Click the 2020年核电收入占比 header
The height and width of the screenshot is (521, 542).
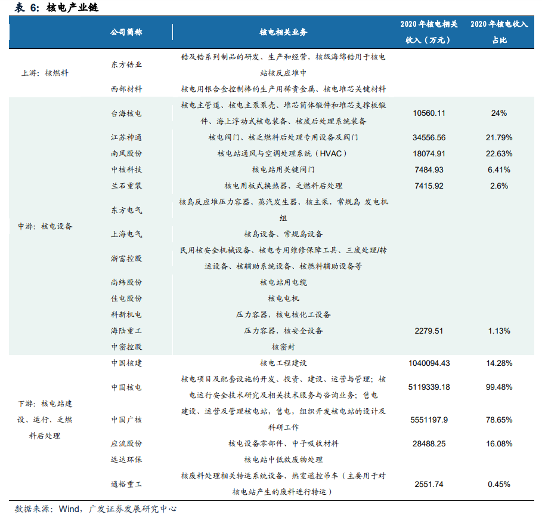(499, 32)
